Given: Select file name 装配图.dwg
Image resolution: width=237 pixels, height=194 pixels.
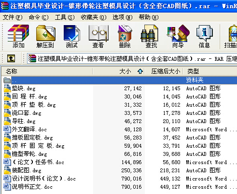Looking at the screenshot, I should click(x=27, y=170).
